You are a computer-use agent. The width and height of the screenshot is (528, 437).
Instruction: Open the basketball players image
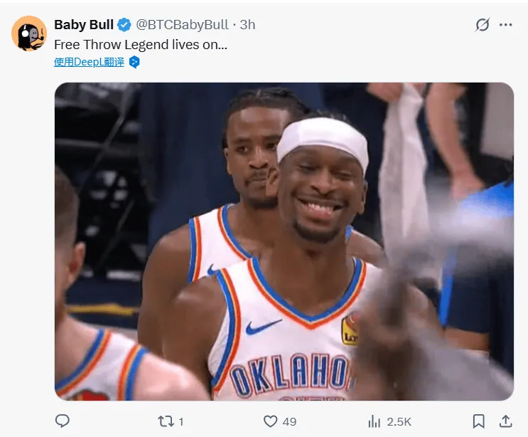(x=284, y=241)
